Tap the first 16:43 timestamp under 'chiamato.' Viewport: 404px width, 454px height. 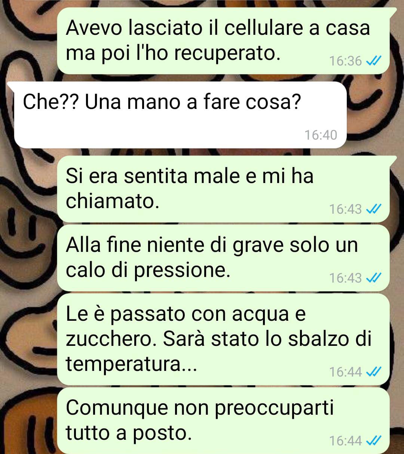click(345, 209)
